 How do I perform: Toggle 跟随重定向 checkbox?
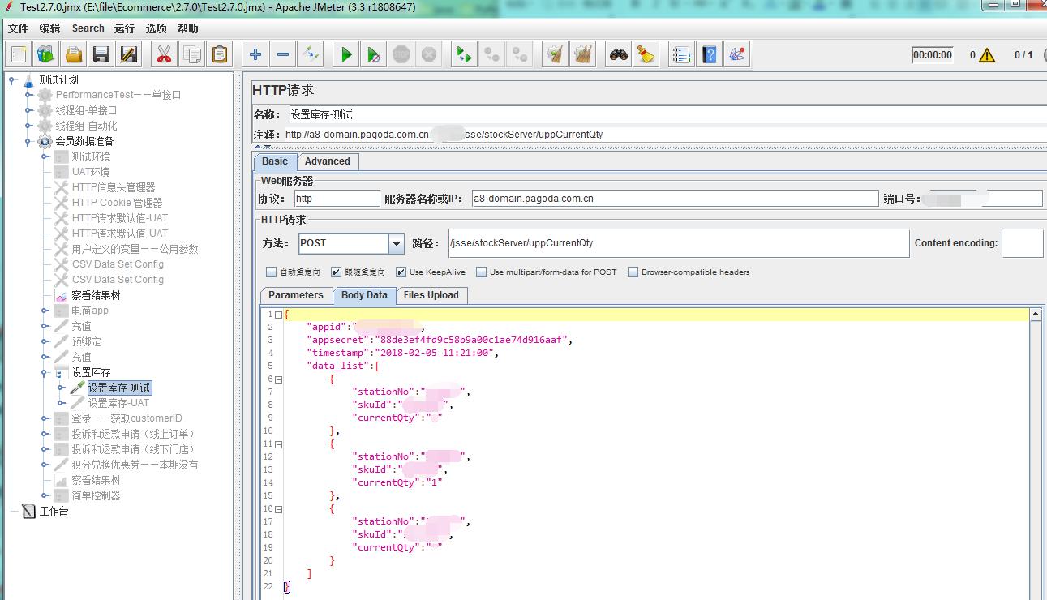[x=337, y=272]
